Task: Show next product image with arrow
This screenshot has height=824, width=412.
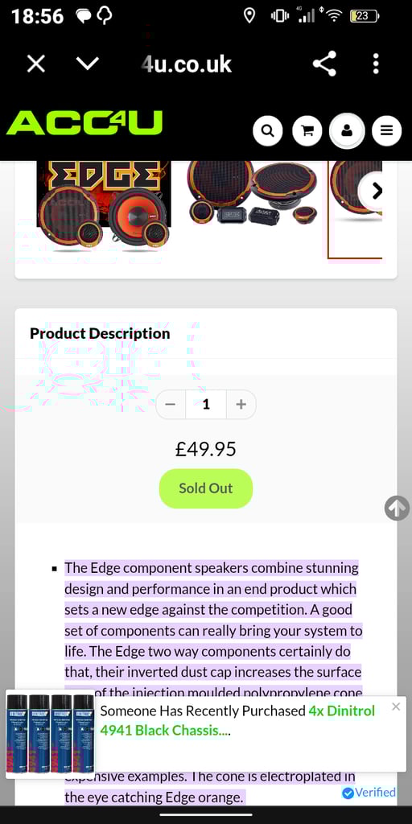Action: (376, 191)
